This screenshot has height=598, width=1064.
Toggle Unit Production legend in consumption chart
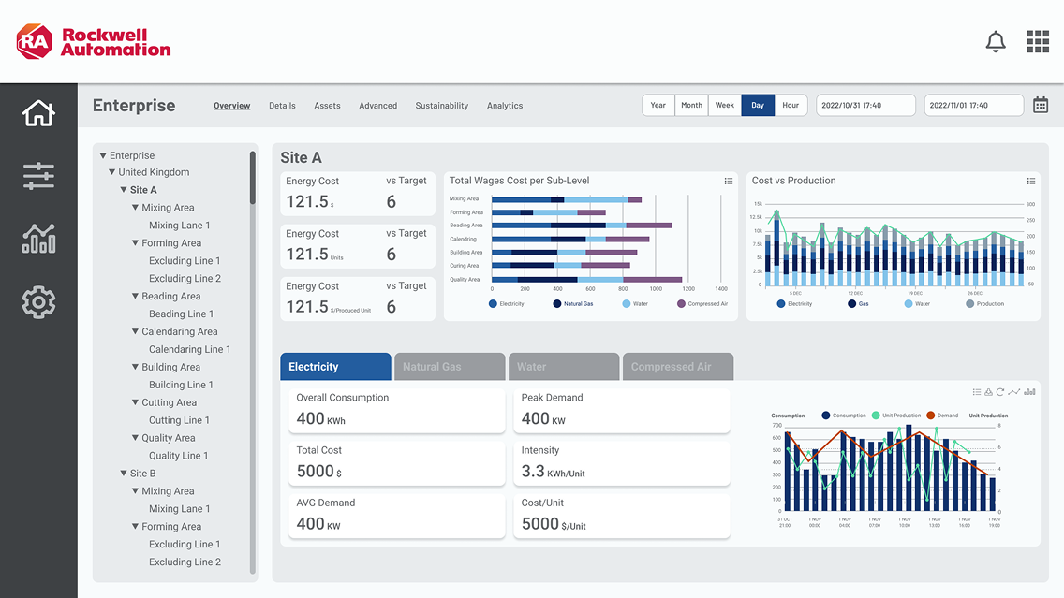896,416
